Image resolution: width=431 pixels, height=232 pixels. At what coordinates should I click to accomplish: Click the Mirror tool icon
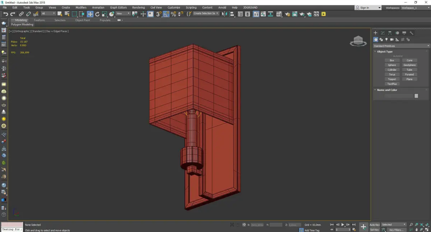coord(225,14)
